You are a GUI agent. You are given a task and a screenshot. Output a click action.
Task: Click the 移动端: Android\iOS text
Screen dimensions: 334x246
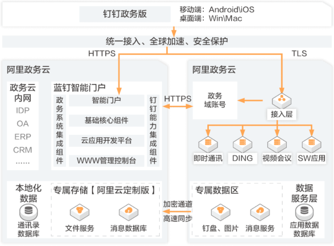click(x=217, y=10)
